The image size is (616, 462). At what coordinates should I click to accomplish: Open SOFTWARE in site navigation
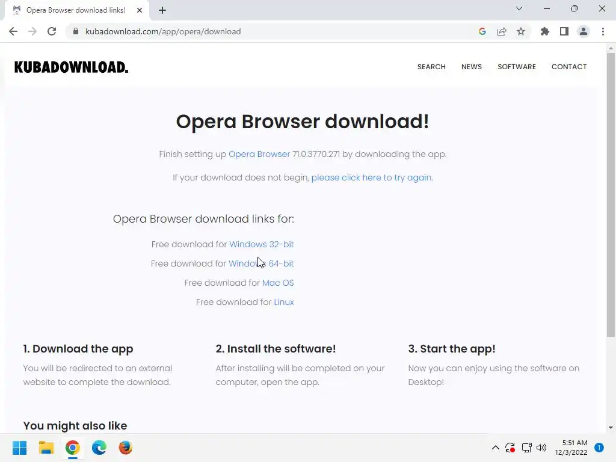pos(517,67)
